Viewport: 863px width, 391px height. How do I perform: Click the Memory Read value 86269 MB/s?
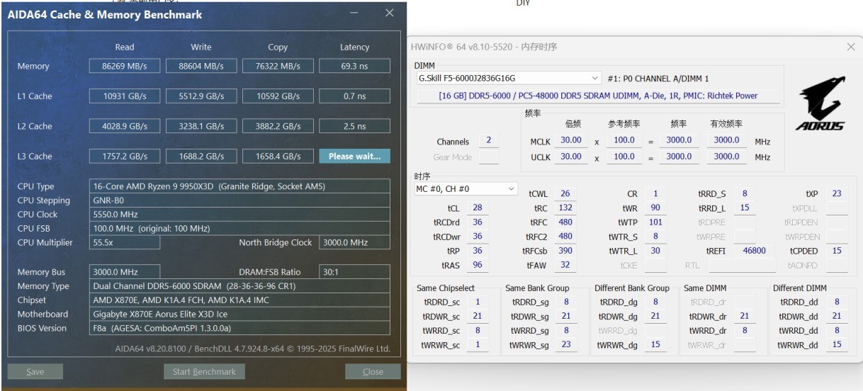[x=125, y=66]
